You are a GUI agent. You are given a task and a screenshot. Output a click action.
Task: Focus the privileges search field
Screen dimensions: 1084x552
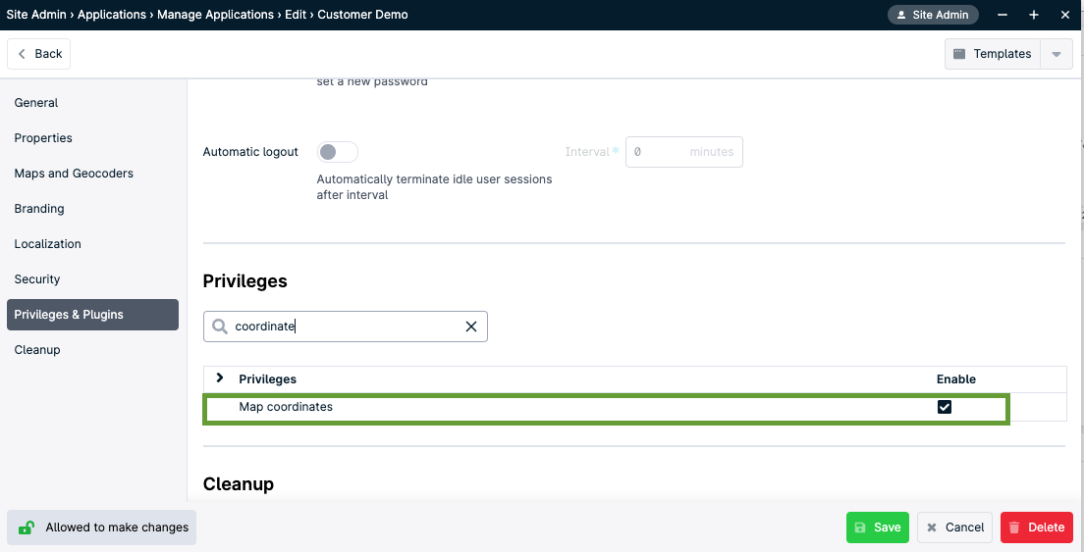[x=345, y=326]
